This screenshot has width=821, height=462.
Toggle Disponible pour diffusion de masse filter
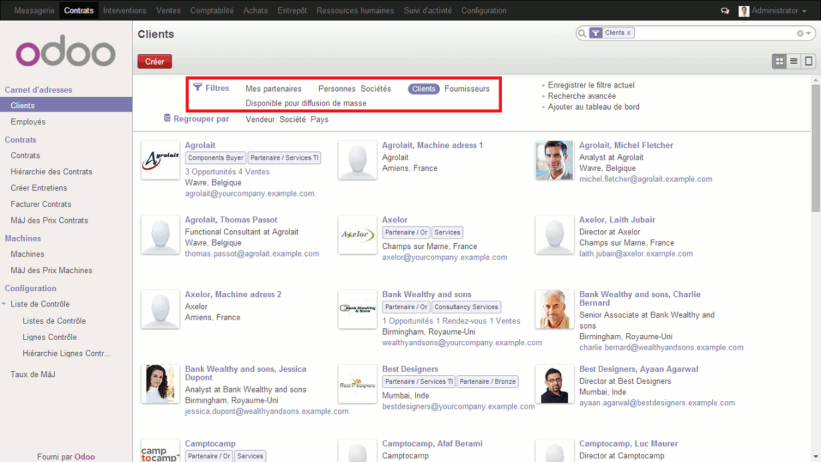(306, 103)
